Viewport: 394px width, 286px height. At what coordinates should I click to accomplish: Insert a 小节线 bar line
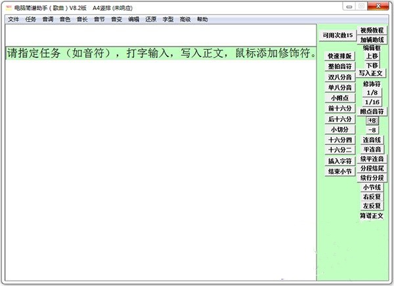tap(372, 187)
